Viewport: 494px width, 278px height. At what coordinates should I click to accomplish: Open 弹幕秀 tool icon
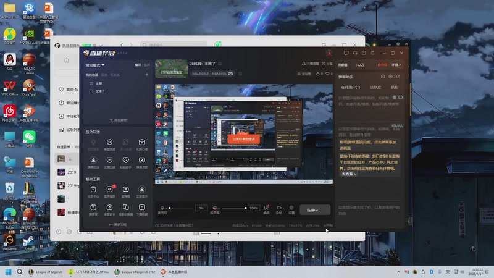93,207
